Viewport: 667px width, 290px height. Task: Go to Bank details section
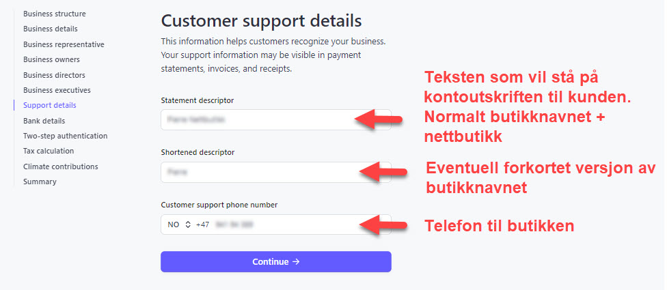coord(44,121)
